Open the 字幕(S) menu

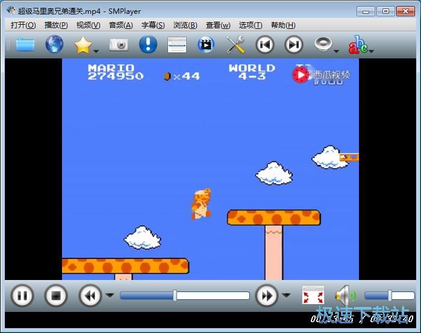153,25
